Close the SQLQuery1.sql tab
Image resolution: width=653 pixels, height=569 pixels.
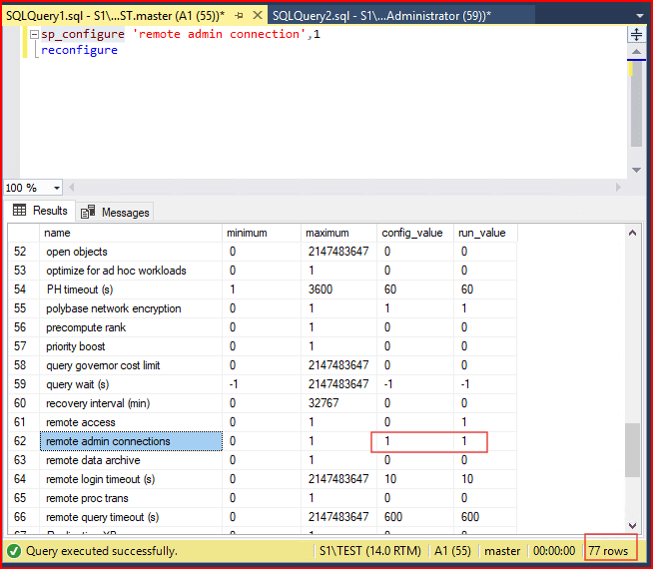[258, 16]
